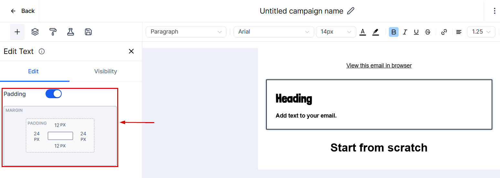
Task: Open the Arial font family dropdown
Action: tap(274, 32)
